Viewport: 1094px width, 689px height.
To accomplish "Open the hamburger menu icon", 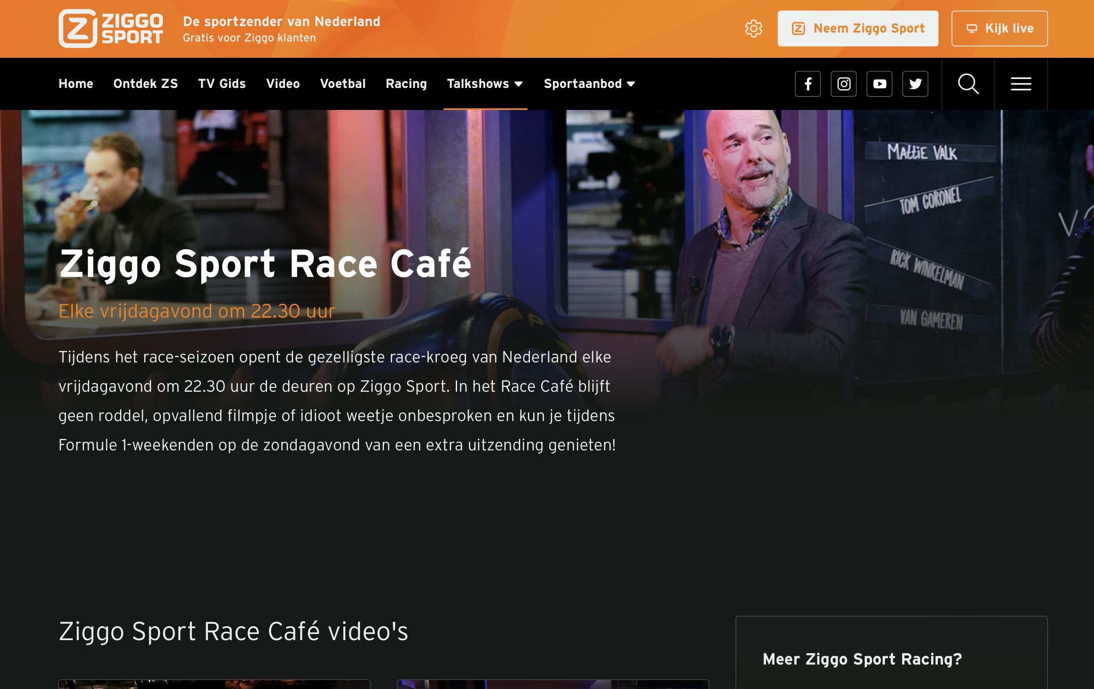I will pos(1020,84).
